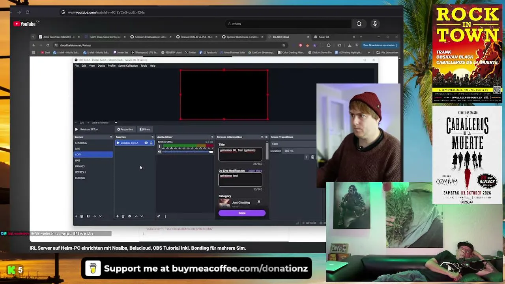This screenshot has height=284, width=505.
Task: Click the YouTube search magnifier button
Action: (359, 24)
